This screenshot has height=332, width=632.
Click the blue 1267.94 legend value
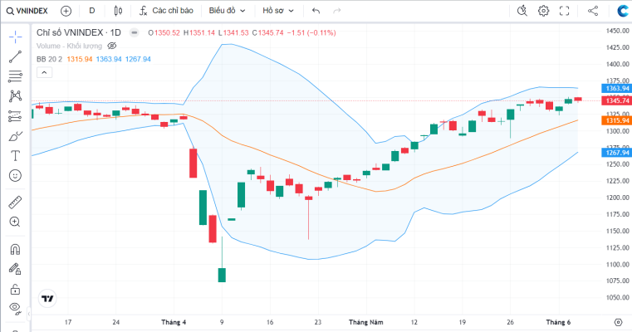138,59
